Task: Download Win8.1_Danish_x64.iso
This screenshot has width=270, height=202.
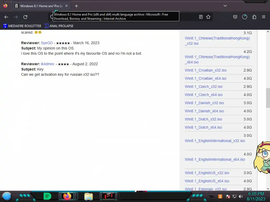Action: (x=204, y=111)
